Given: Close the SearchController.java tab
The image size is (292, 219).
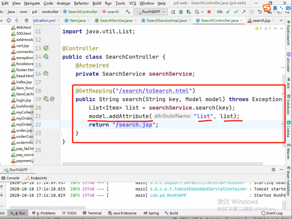Looking at the screenshot, I should [x=241, y=20].
